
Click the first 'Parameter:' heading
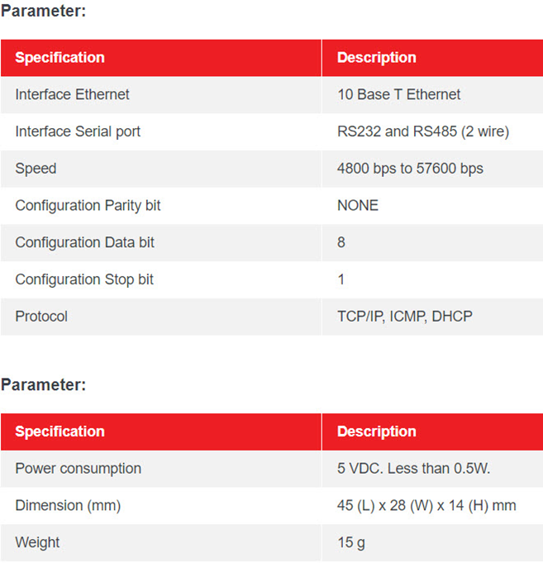tap(43, 12)
